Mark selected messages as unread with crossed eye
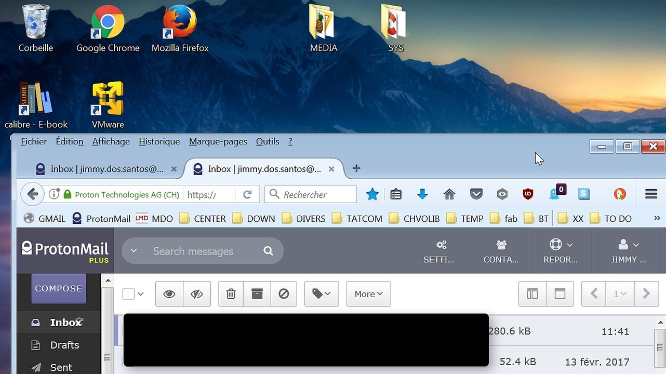Screen dimensions: 666x374 pos(196,294)
